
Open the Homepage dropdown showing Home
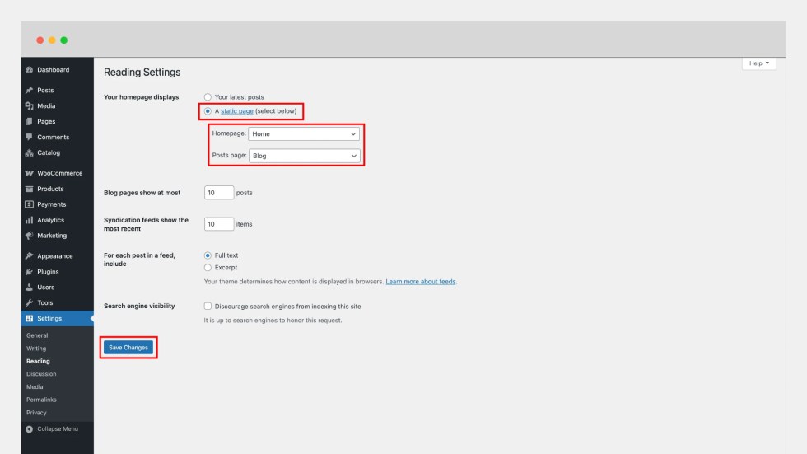pyautogui.click(x=304, y=133)
